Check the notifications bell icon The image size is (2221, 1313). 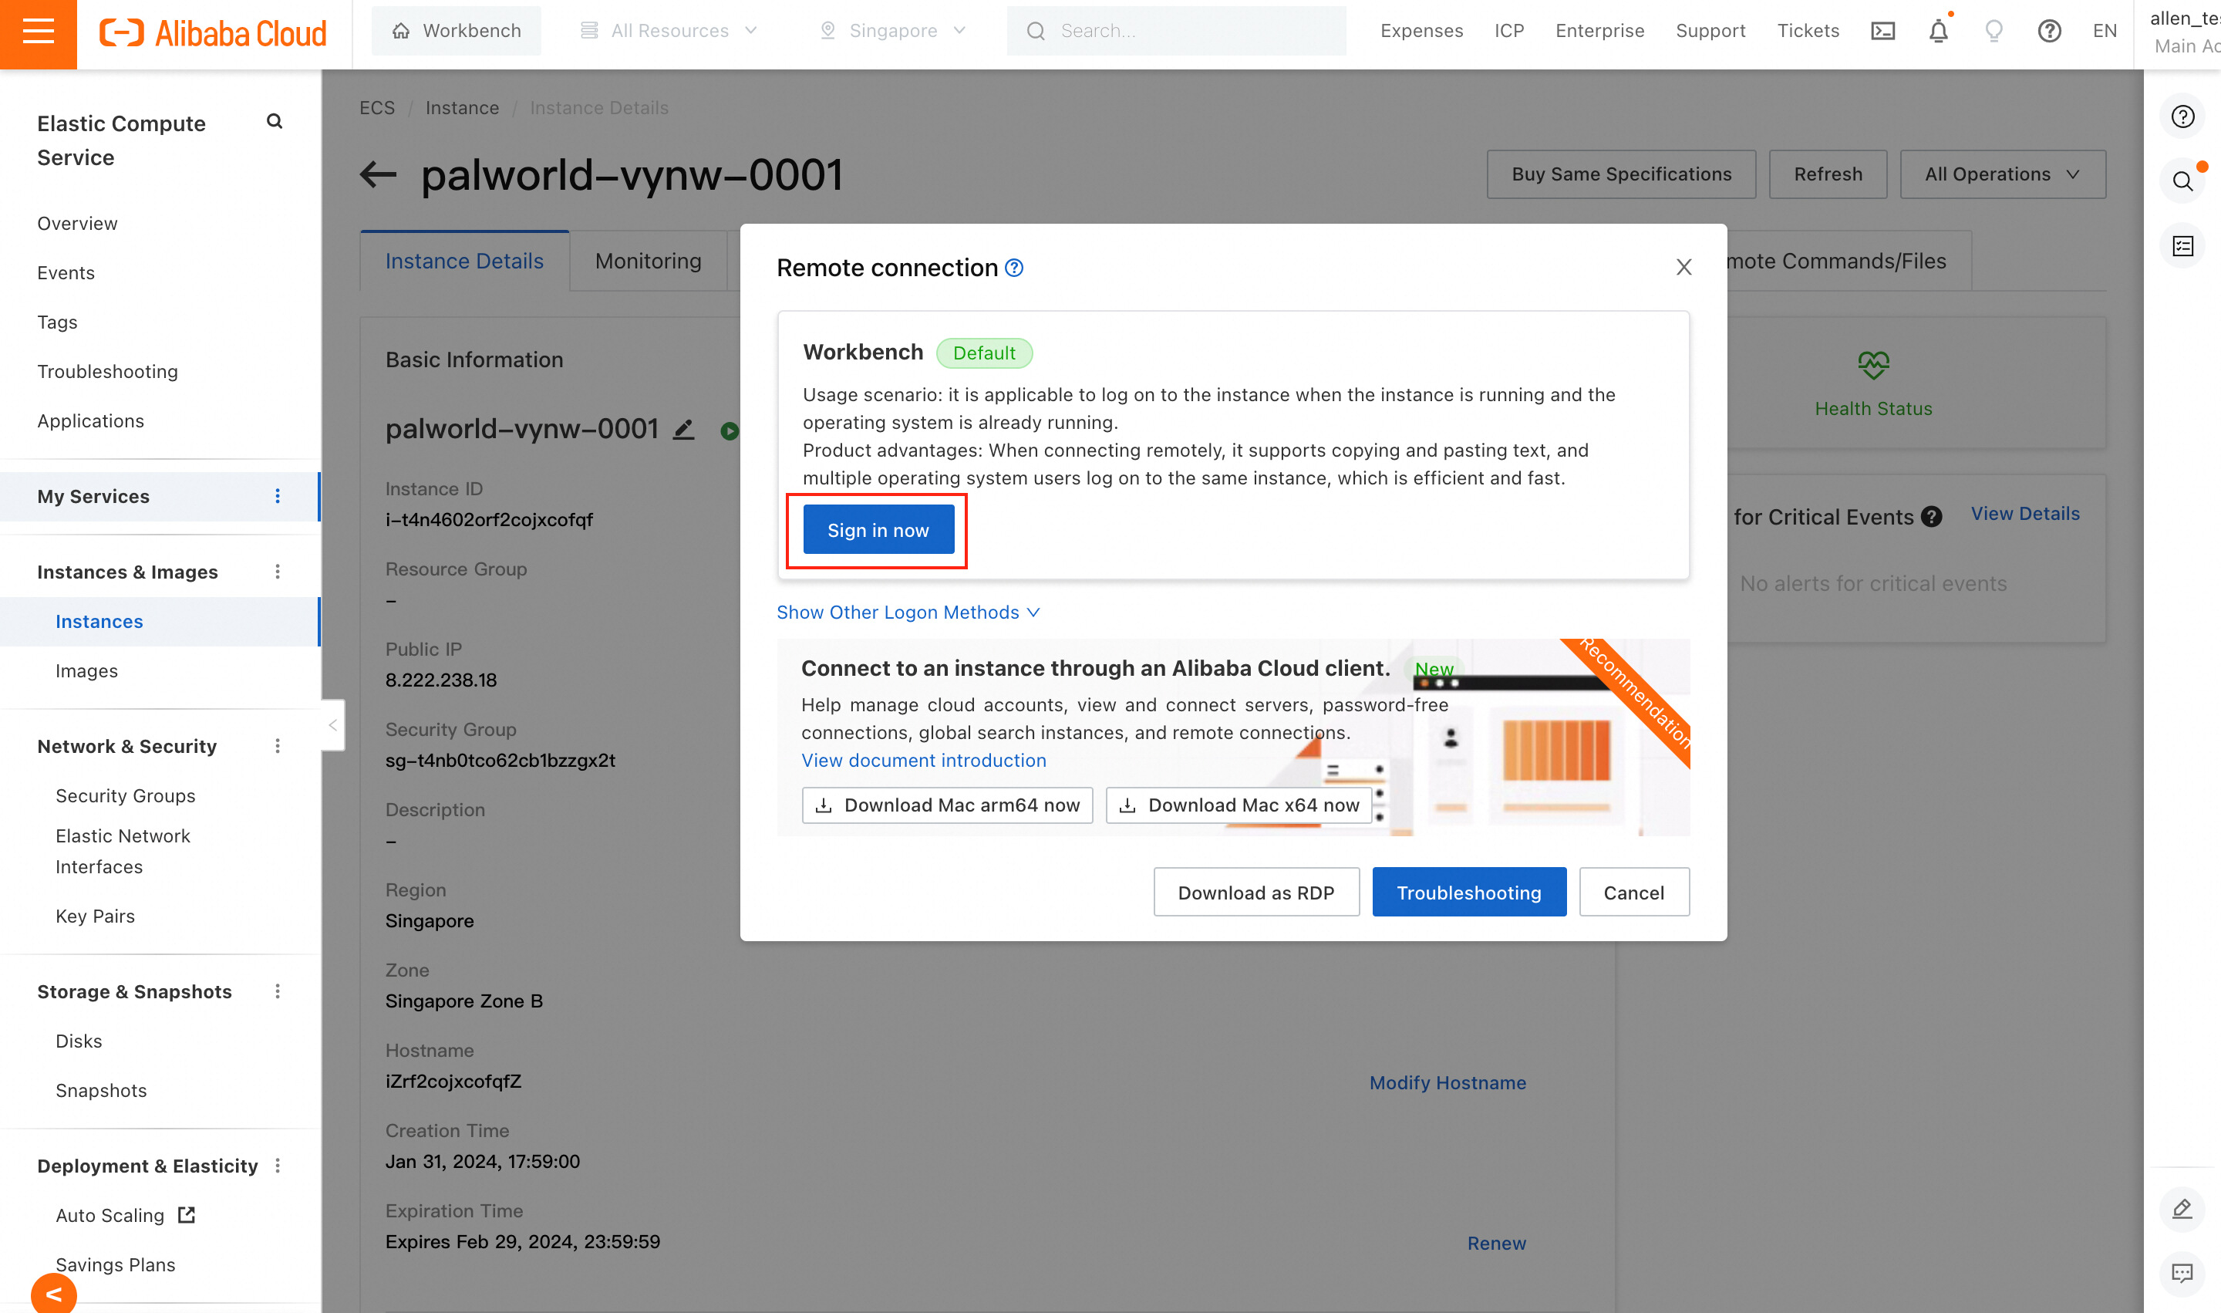point(1938,31)
